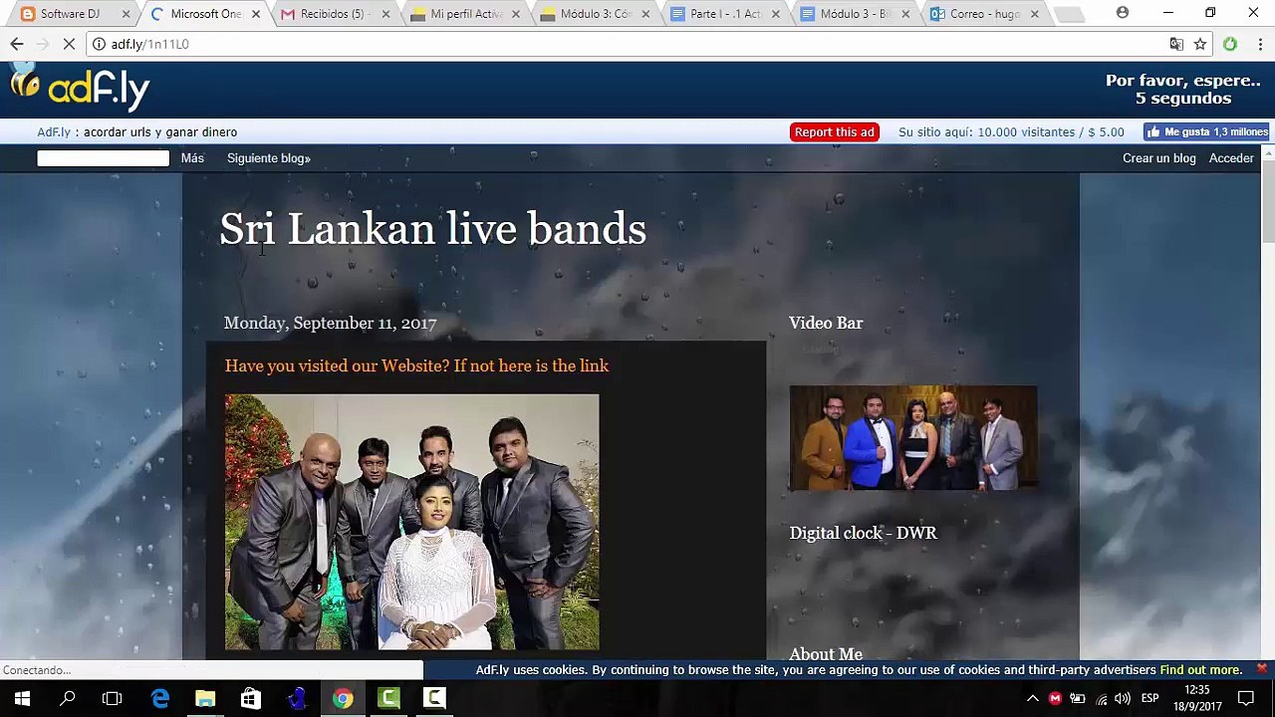Launch Microsoft Edge from the taskbar
Screen dimensions: 1275x717
[x=159, y=698]
